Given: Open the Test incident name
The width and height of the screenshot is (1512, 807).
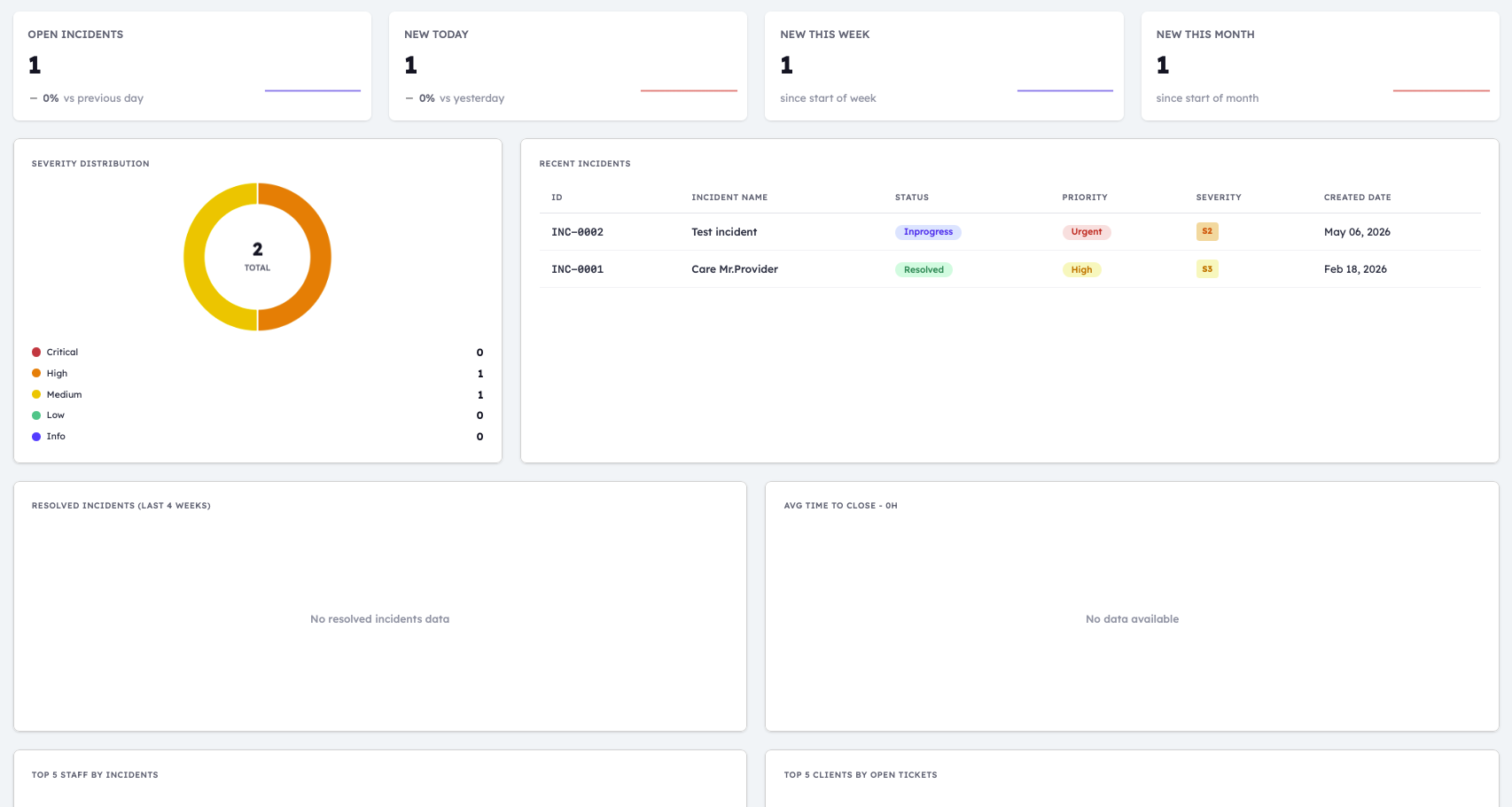Looking at the screenshot, I should pyautogui.click(x=724, y=232).
